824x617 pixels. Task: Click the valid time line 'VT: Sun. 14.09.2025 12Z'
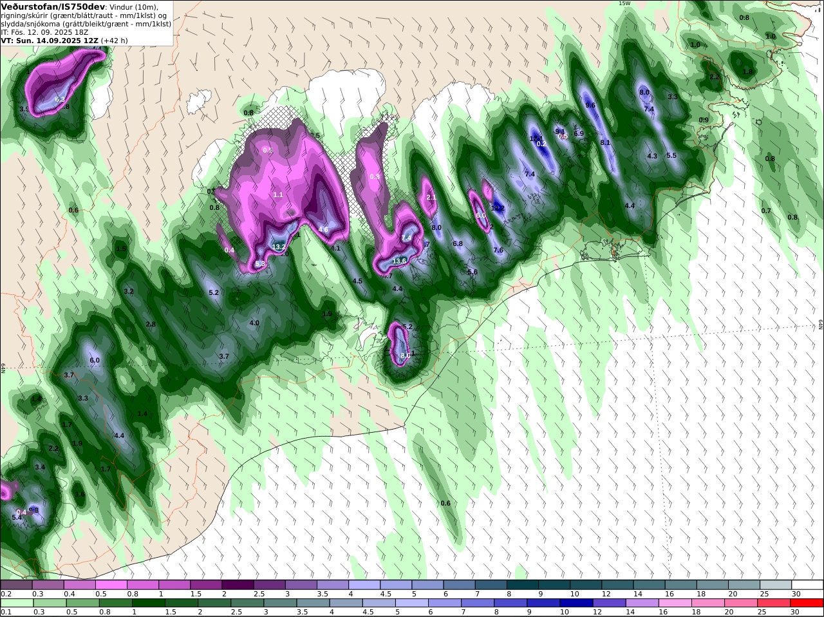[x=50, y=40]
